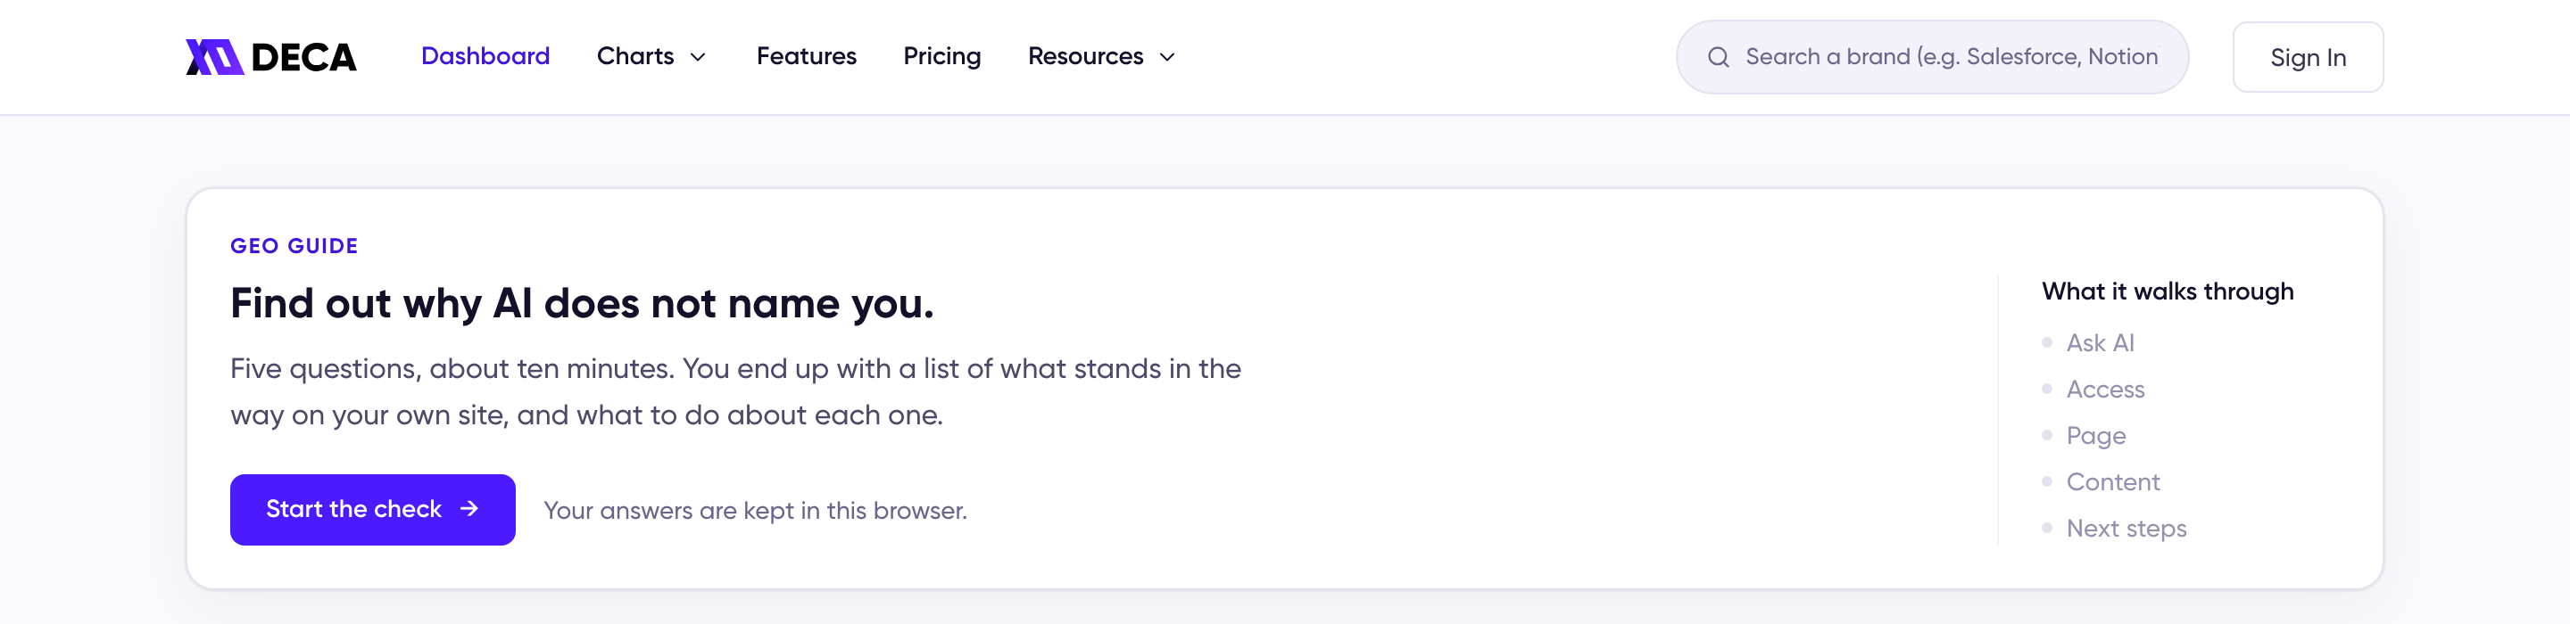This screenshot has width=2570, height=624.
Task: Open the Features page
Action: coord(806,56)
